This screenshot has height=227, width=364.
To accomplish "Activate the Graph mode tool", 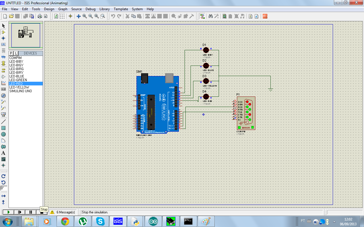I will 4,83.
